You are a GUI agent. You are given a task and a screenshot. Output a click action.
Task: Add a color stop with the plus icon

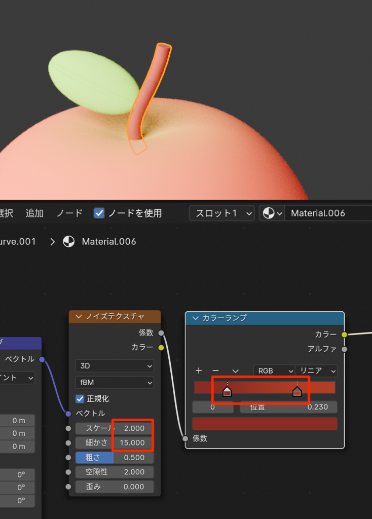coord(199,371)
